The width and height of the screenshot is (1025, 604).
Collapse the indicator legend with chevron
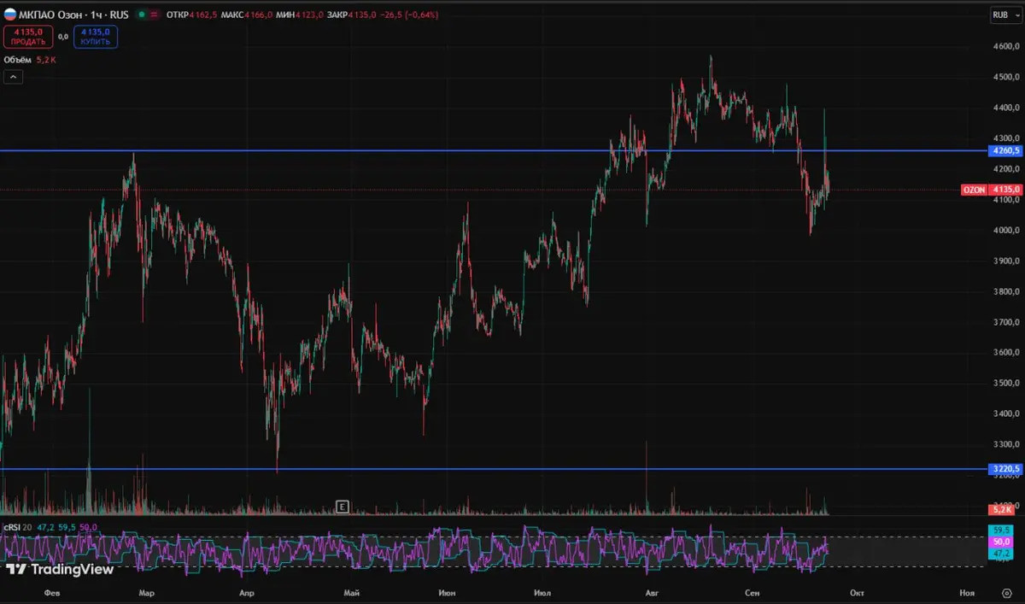pos(13,77)
